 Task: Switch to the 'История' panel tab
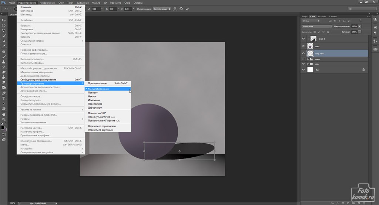click(x=322, y=17)
